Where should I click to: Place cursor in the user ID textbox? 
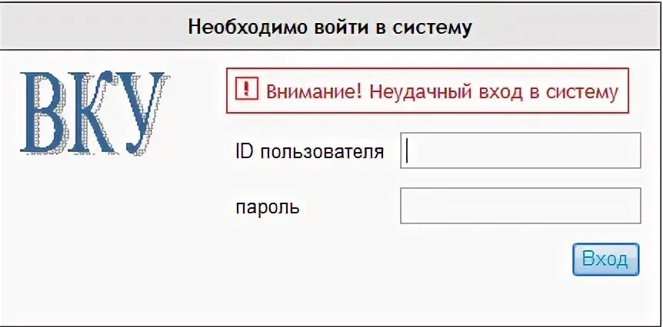click(521, 150)
